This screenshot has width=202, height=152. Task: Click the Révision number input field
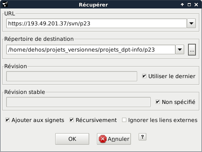tap(71, 76)
